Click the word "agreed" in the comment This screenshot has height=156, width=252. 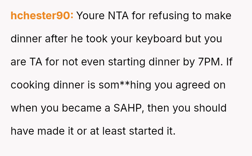pos(195,85)
